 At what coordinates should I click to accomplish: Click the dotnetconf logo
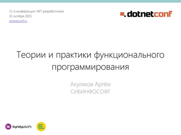coord(146,14)
